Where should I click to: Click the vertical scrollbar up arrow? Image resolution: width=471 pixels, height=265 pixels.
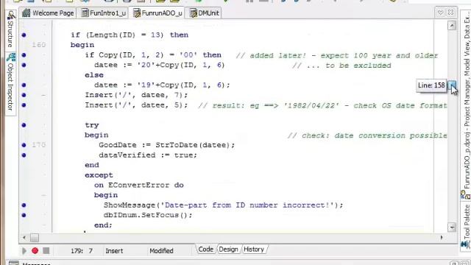pos(452,26)
